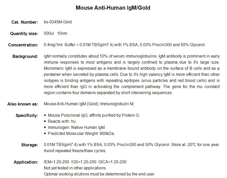Select the catalog number bs-0345M-Gold
This screenshot has width=227, height=178.
coord(58,22)
